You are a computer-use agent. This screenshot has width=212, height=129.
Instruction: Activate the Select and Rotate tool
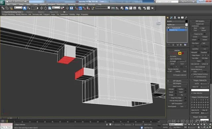pos(46,8)
